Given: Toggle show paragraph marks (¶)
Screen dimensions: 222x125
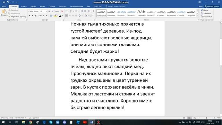Looking at the screenshot, I should tap(93, 11).
